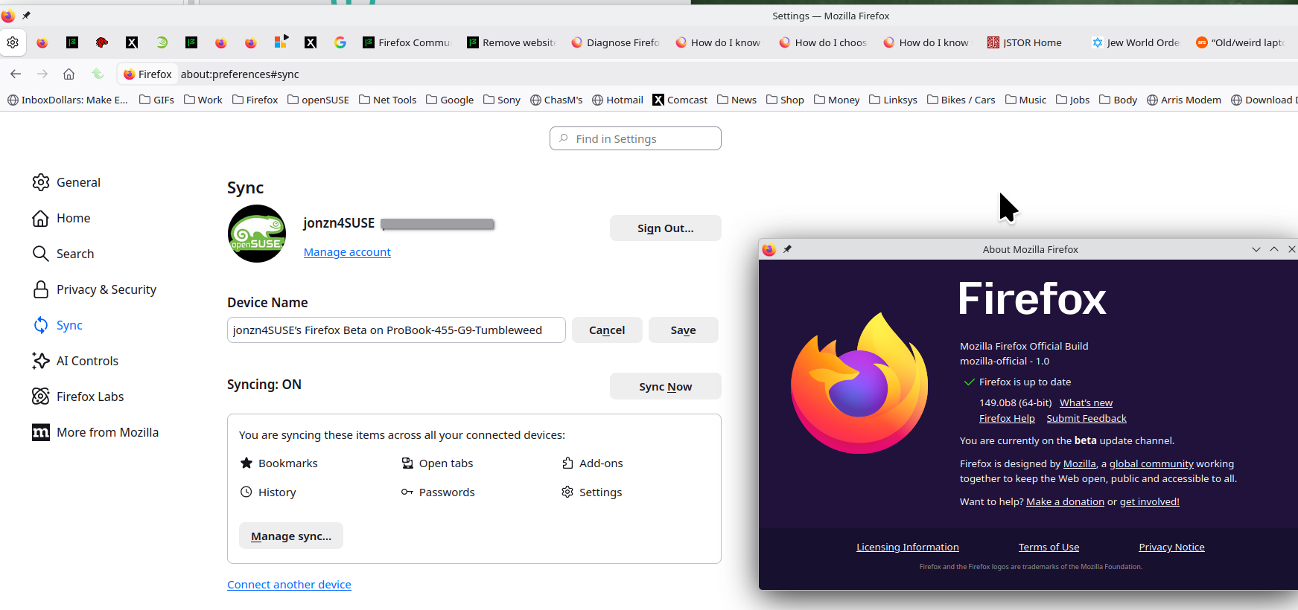Image resolution: width=1298 pixels, height=610 pixels.
Task: Click into the Device Name text field
Action: [396, 330]
